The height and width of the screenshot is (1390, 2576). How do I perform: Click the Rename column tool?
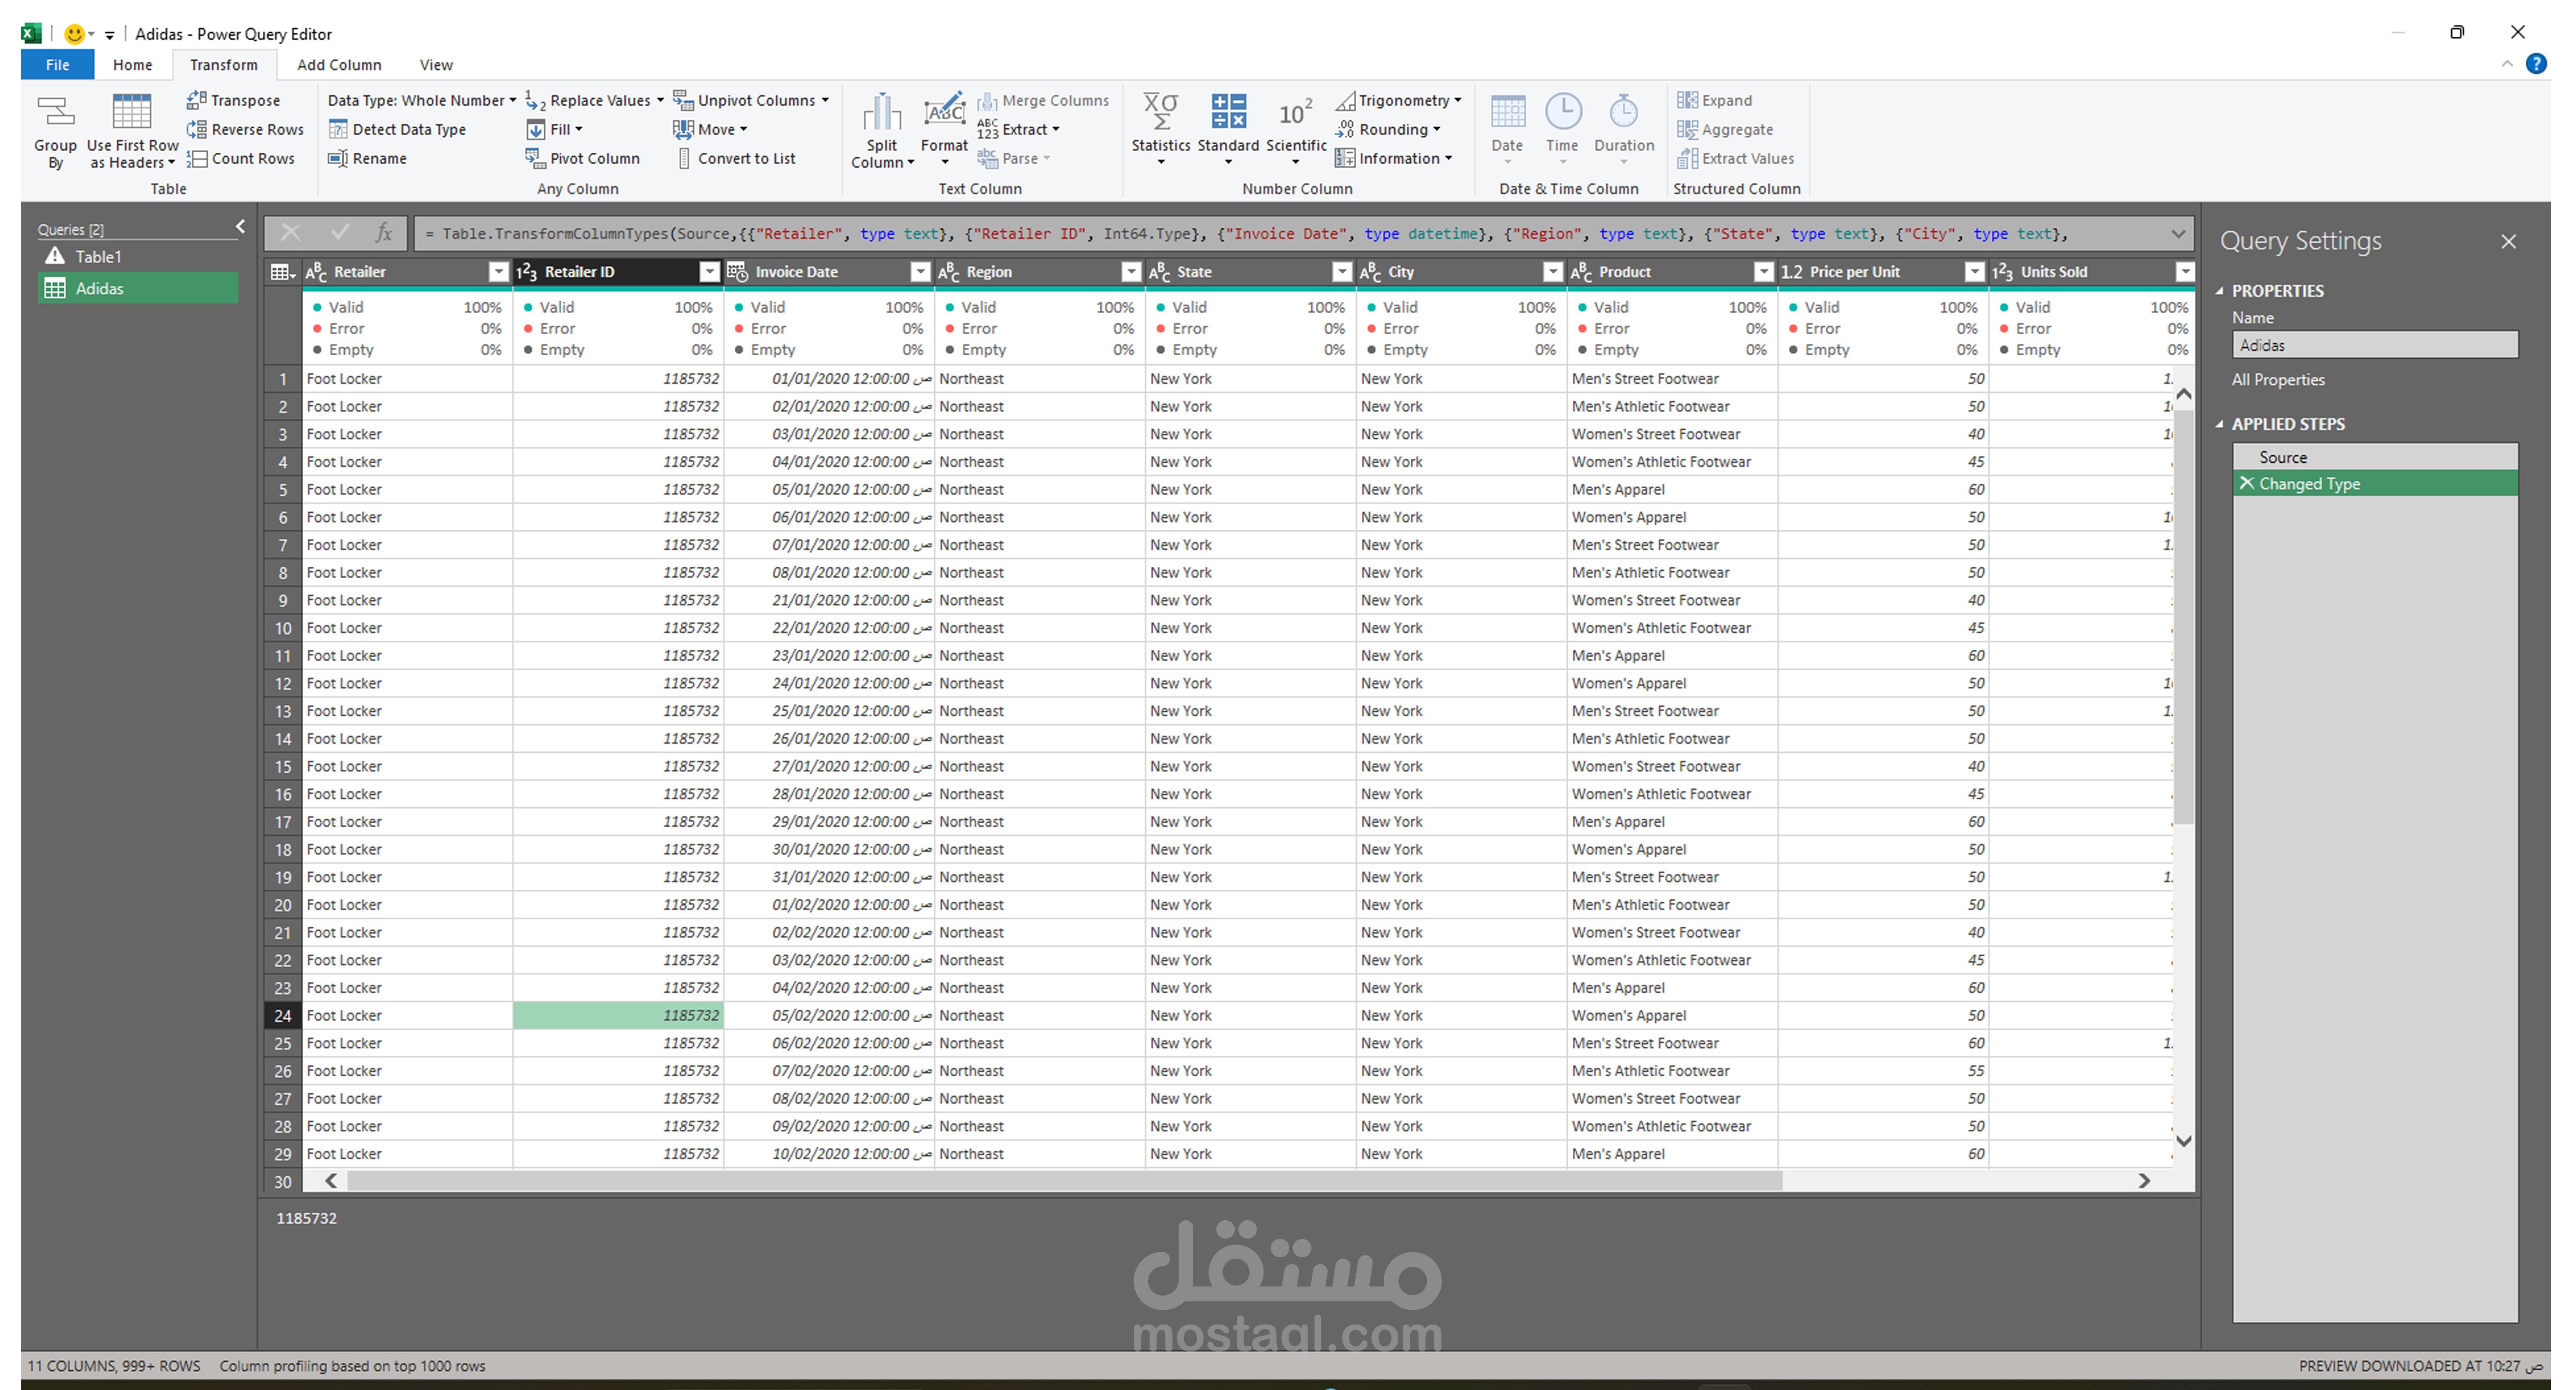367,158
